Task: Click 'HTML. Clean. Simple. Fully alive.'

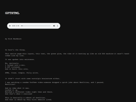Action: click(22, 73)
